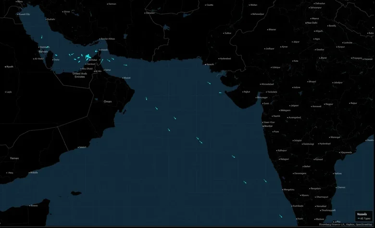Select the Bushehr city label
The width and height of the screenshot is (375, 228).
click(50, 19)
